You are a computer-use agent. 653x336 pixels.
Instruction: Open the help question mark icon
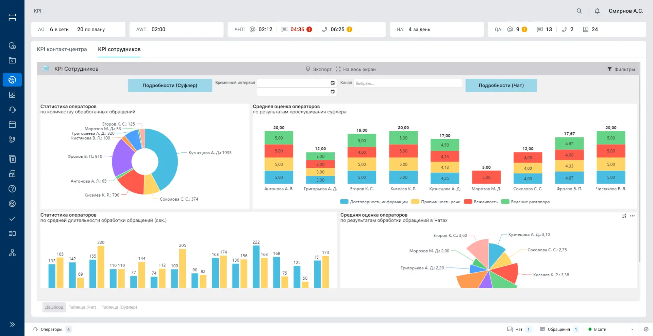coord(12,189)
